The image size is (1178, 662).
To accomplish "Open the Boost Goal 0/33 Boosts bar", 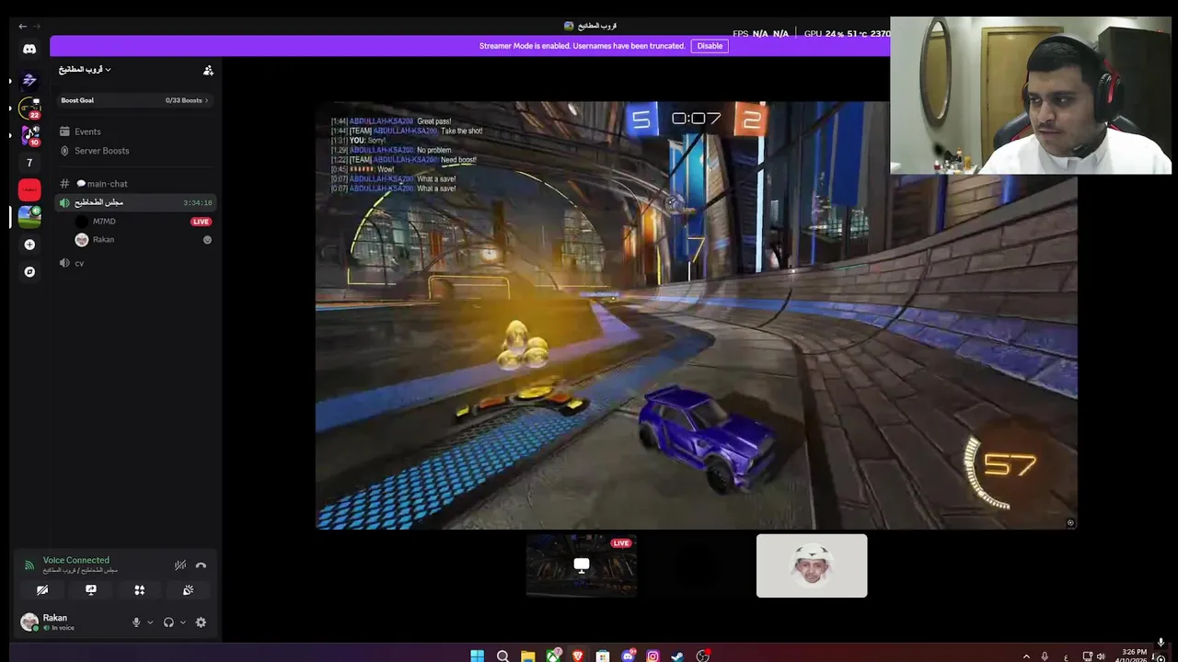I will (x=135, y=100).
